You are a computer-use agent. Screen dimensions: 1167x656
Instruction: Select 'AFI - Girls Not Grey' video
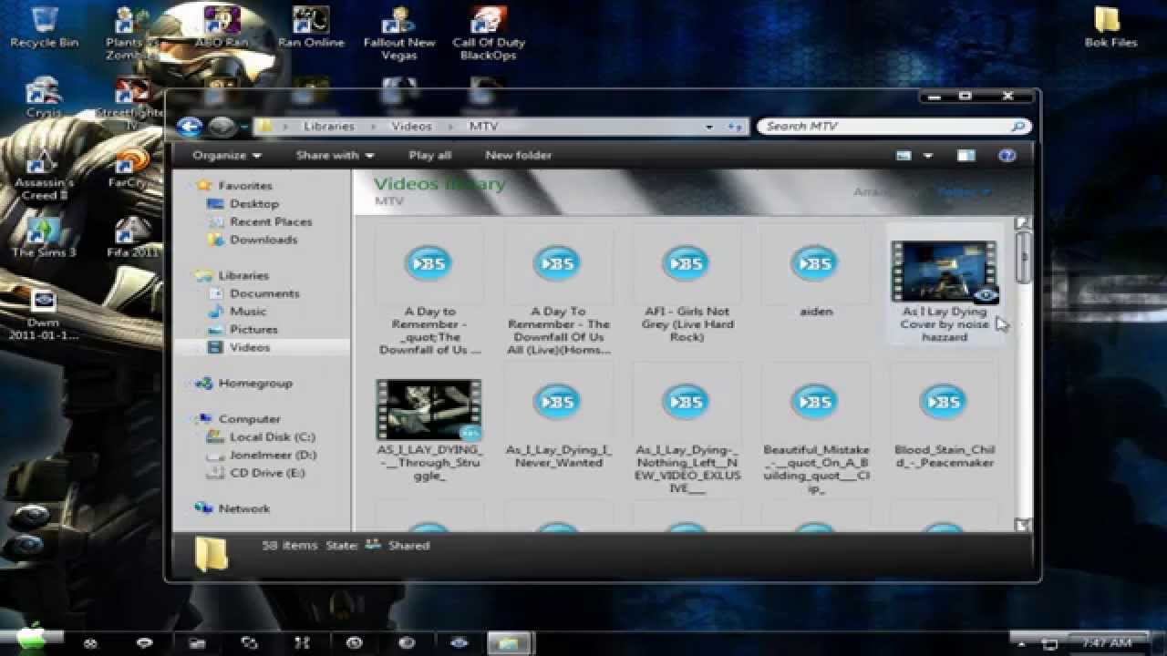click(687, 286)
